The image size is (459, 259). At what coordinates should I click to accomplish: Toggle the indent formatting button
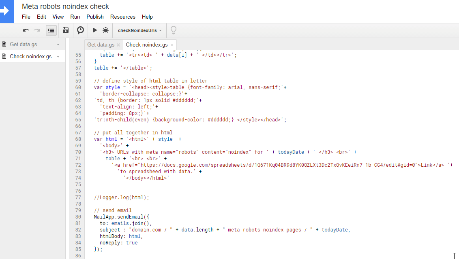coord(51,30)
